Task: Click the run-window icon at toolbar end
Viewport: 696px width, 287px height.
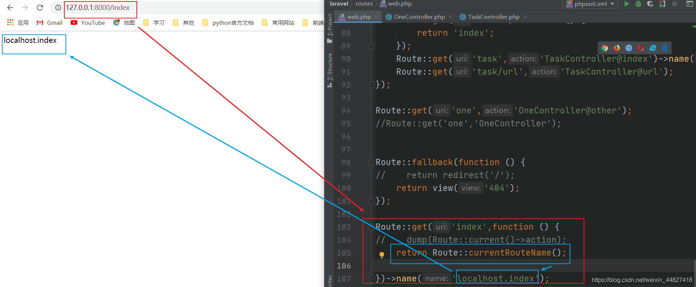Action: (689, 4)
